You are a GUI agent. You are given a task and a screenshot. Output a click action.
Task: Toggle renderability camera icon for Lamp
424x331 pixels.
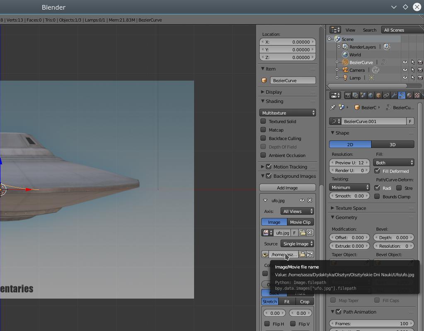coord(420,77)
